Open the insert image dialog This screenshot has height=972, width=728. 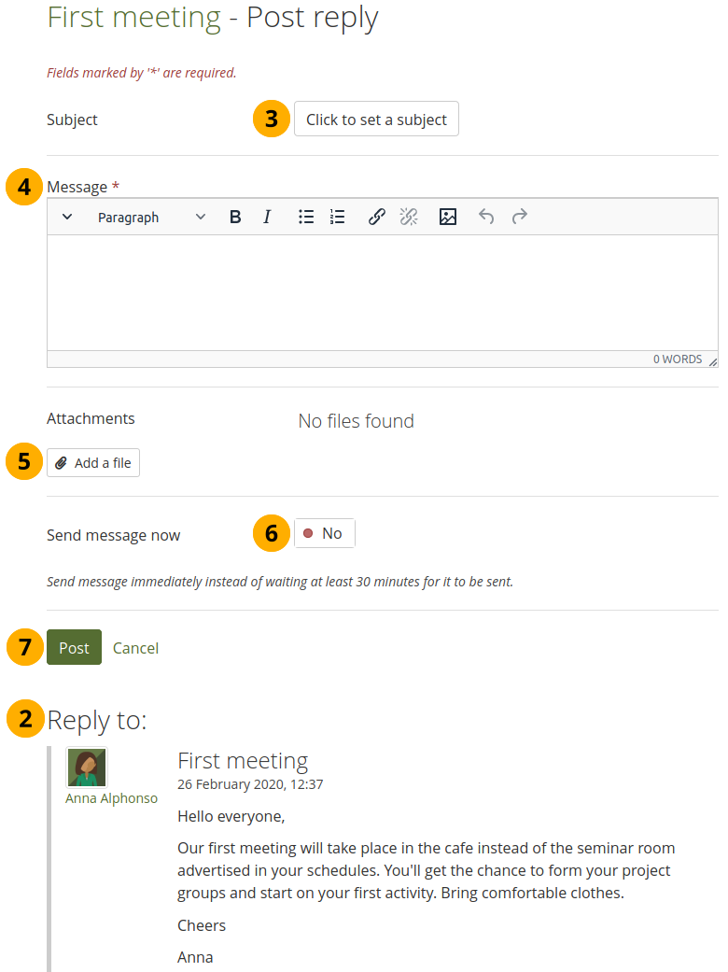[x=448, y=217]
